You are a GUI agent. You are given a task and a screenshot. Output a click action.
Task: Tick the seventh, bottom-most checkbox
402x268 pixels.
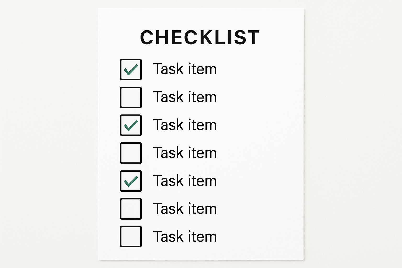click(131, 236)
